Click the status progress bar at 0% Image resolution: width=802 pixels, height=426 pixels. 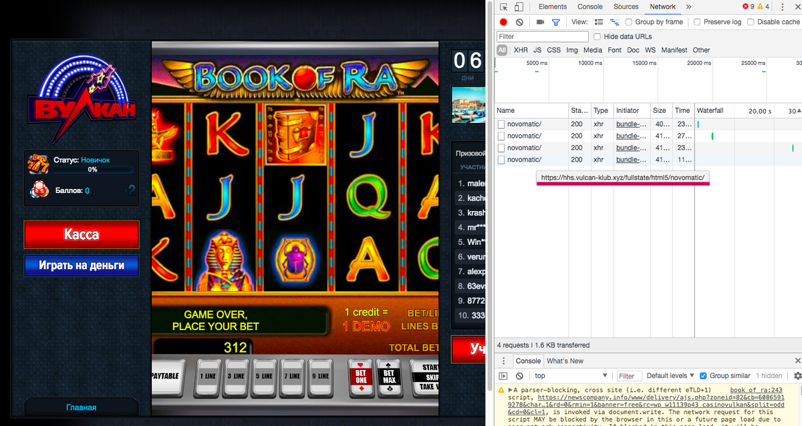pos(92,170)
